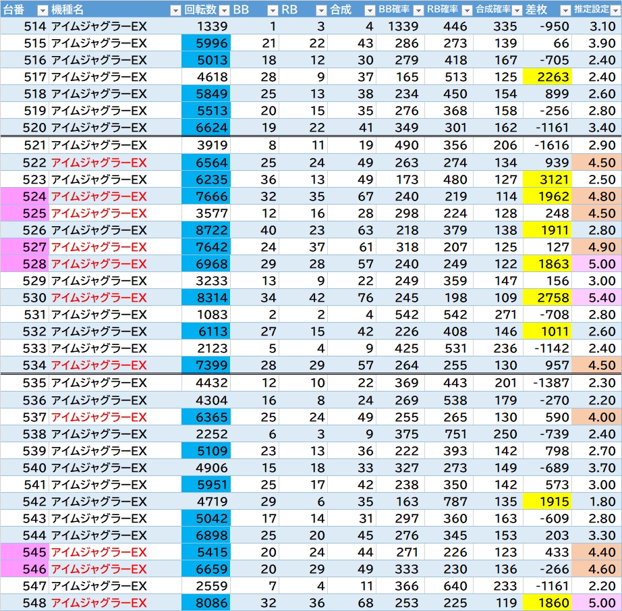Click the red model name in row 548
The image size is (622, 611).
tap(98, 603)
